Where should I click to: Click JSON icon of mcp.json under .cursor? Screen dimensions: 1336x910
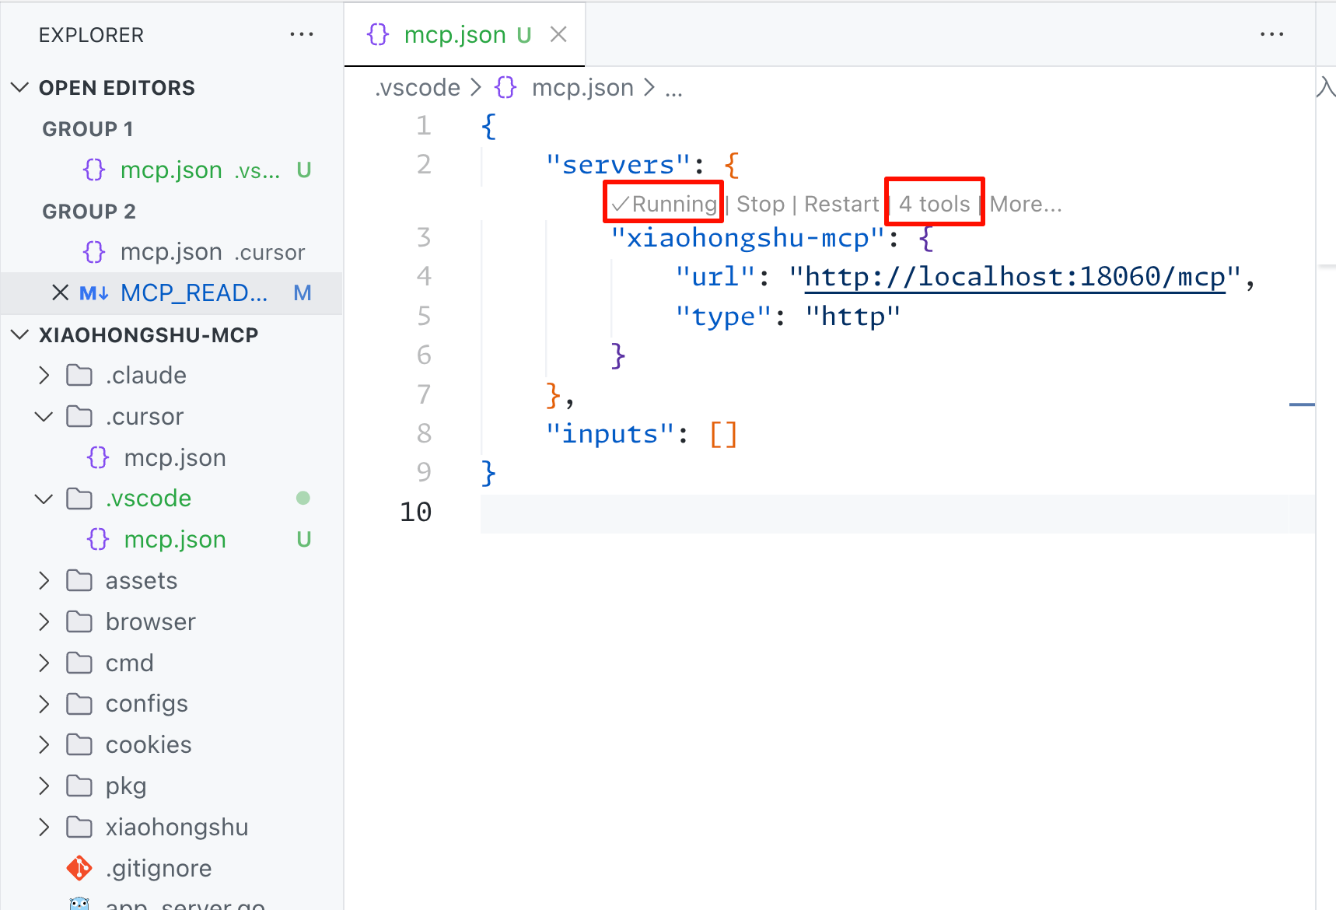pyautogui.click(x=96, y=457)
